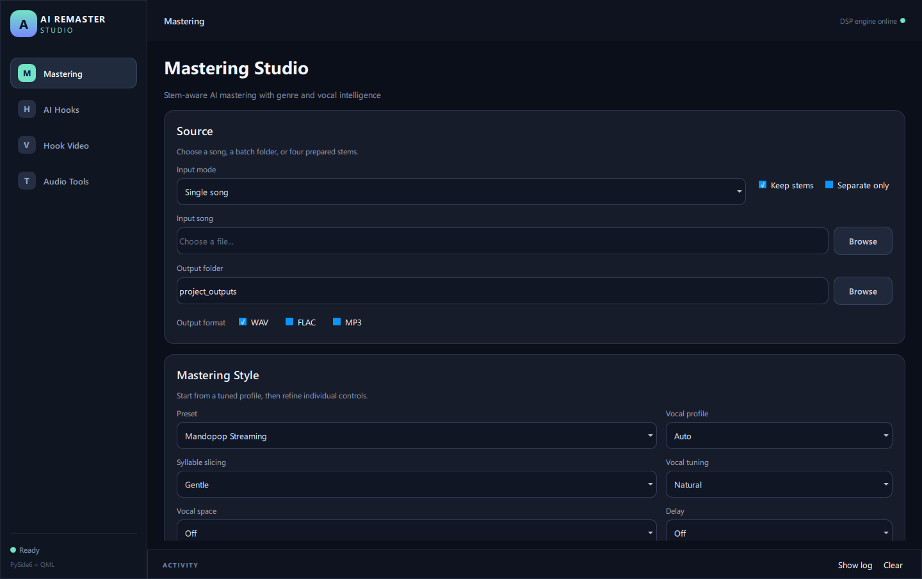Viewport: 922px width, 579px height.
Task: Open the Vocal space dropdown
Action: 417,530
